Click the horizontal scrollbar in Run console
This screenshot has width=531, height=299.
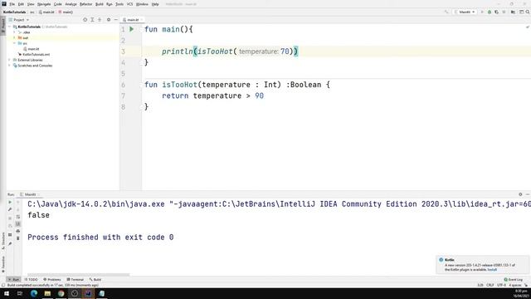(x=79, y=275)
